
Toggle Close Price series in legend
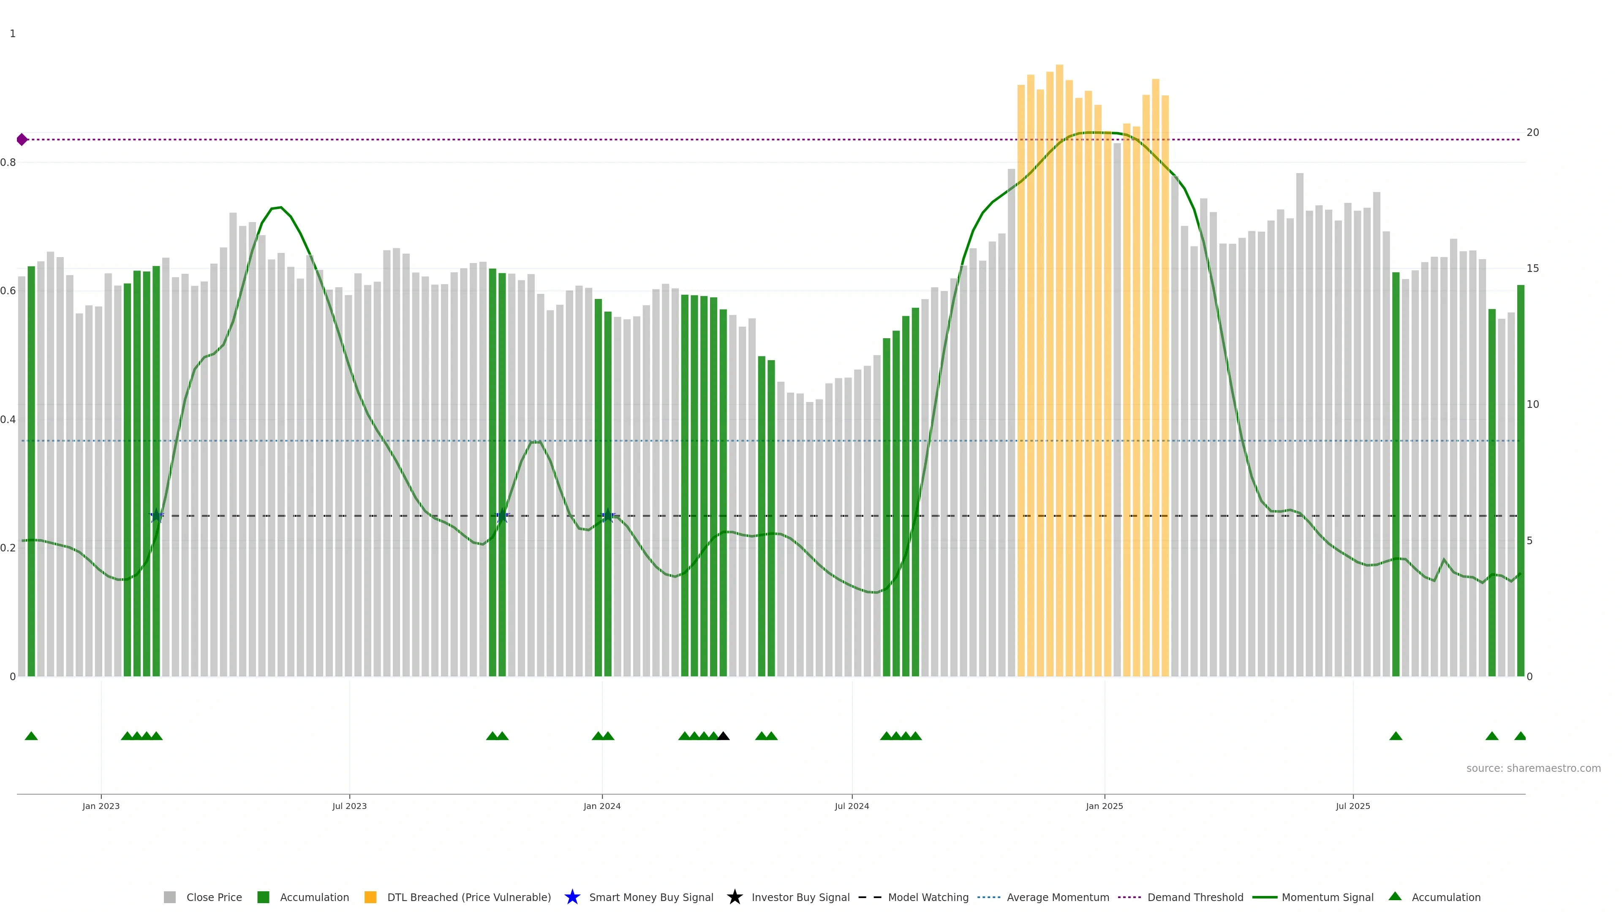click(x=213, y=898)
